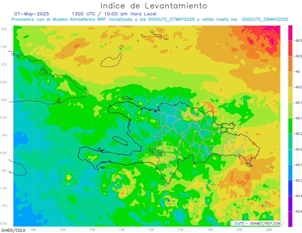Click the '0000UTC_09MAY2025' valid-until timestamp
302x233 pixels.
click(x=265, y=19)
